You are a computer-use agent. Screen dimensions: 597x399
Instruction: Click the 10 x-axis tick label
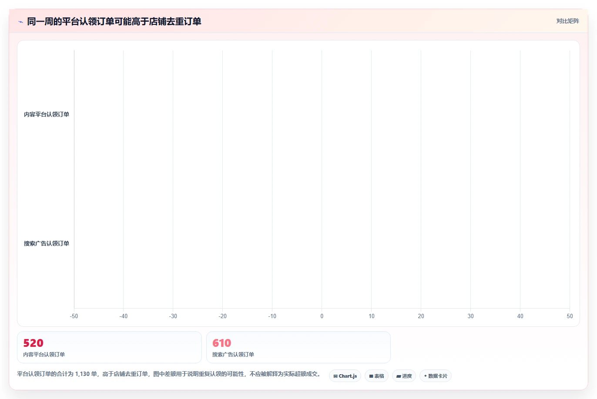tap(372, 316)
